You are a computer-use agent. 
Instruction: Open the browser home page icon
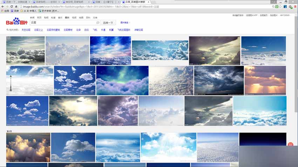click(16, 7)
